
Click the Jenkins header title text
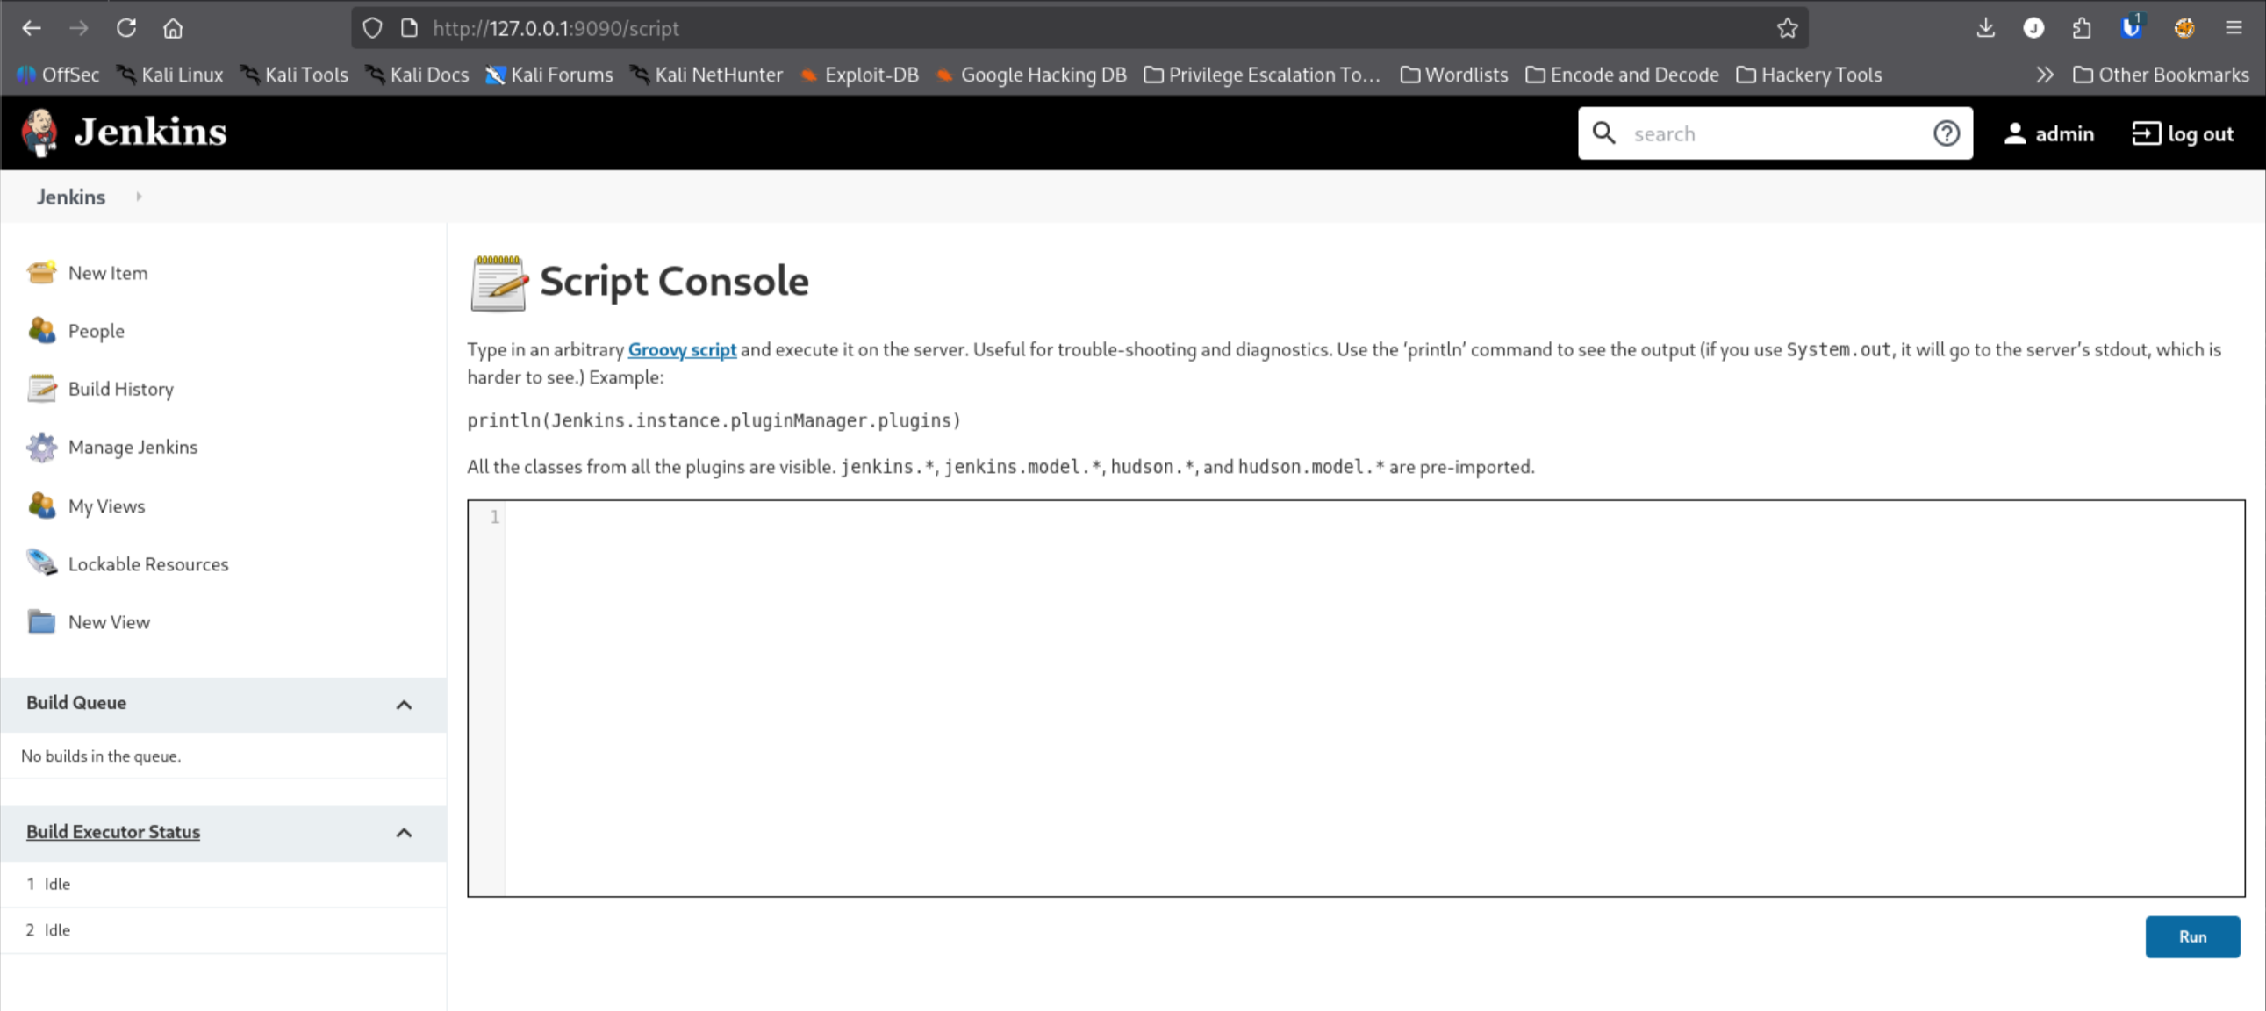click(x=150, y=132)
